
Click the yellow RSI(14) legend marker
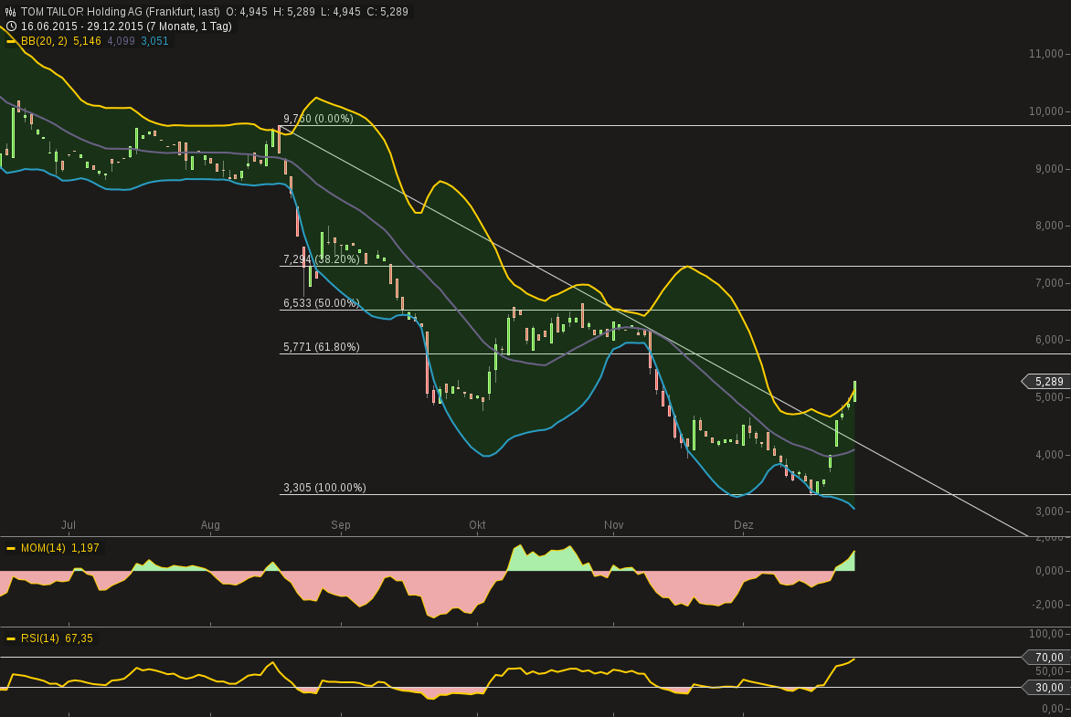tap(10, 638)
